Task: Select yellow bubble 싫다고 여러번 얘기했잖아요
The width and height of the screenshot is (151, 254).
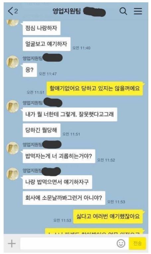Action: coord(108,216)
